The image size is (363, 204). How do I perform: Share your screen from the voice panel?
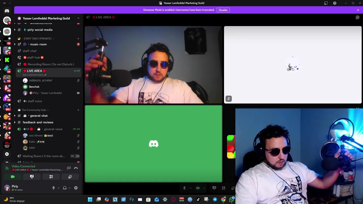click(32, 177)
